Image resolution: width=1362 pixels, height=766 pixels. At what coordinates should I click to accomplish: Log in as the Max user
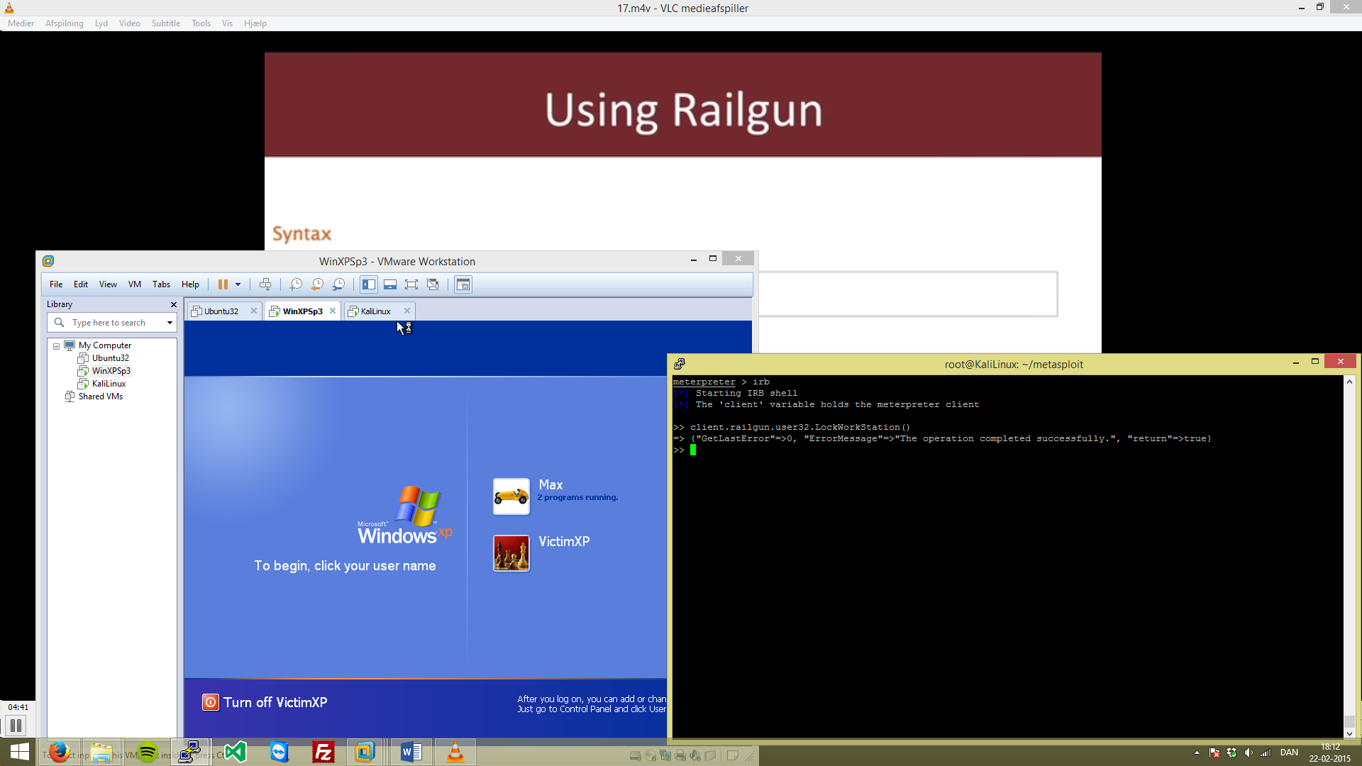tap(511, 496)
